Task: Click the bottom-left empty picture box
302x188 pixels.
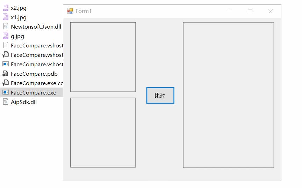Action: pos(103,133)
